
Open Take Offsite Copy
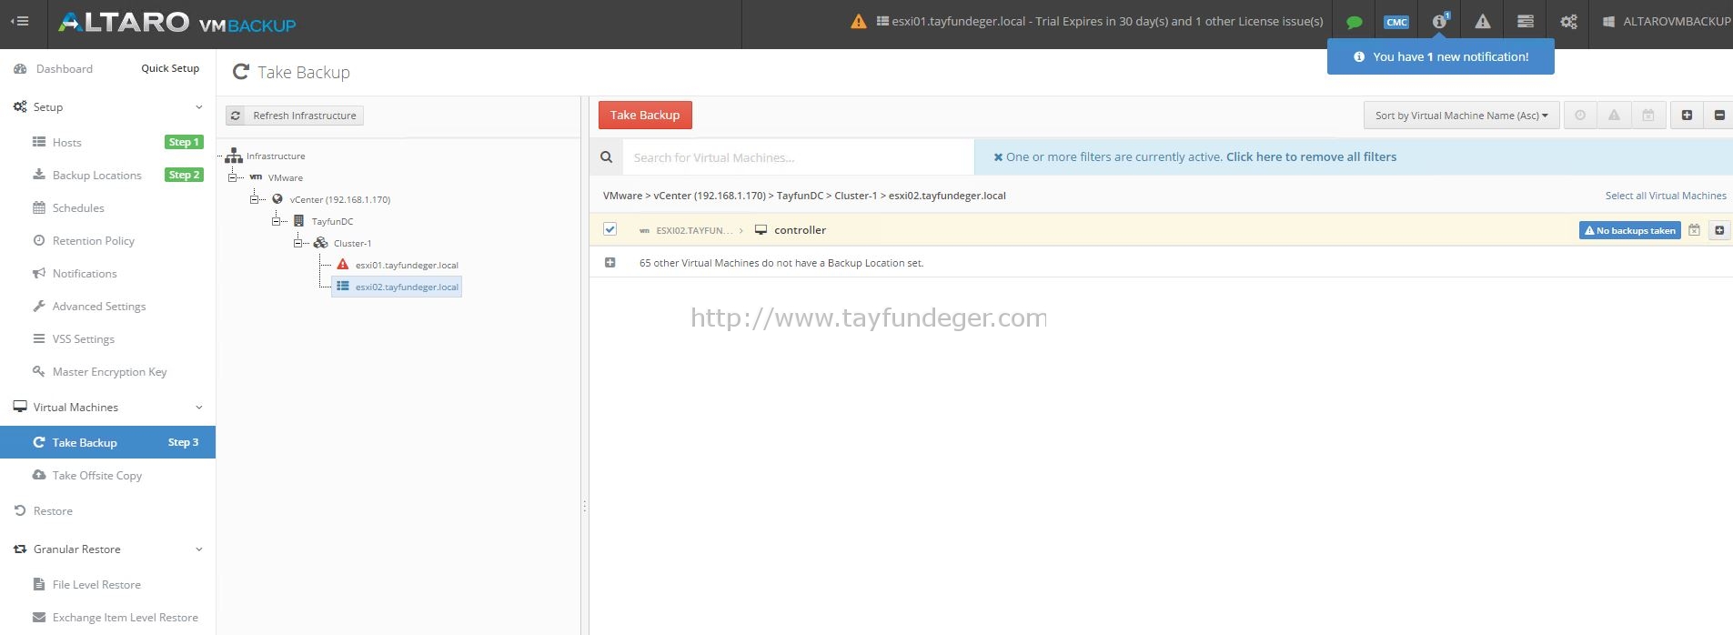pos(96,475)
